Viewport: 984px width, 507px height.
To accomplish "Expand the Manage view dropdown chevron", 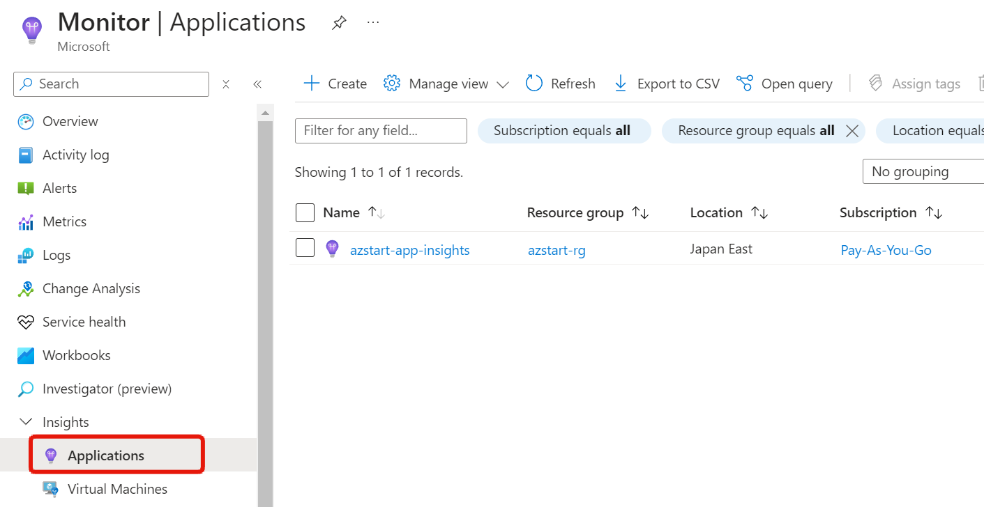I will point(503,84).
